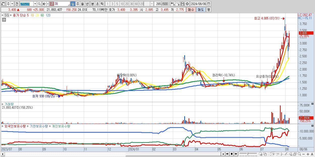This screenshot has width=315, height=157.
Task: Rewind chart replay button
Action: pyautogui.click(x=227, y=154)
